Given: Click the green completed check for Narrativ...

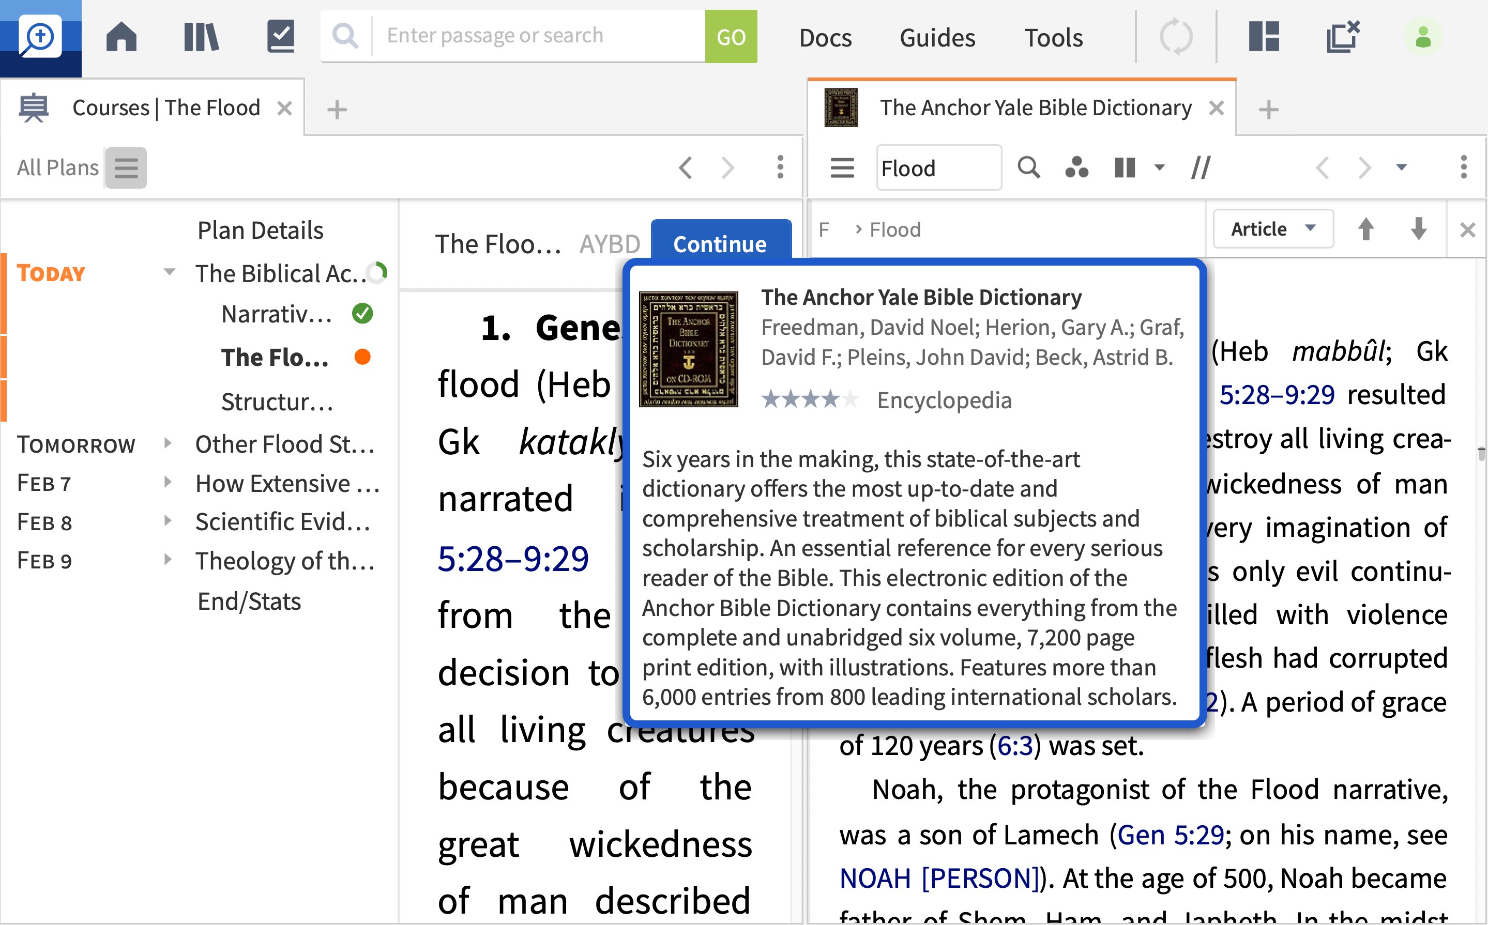Looking at the screenshot, I should click(362, 313).
